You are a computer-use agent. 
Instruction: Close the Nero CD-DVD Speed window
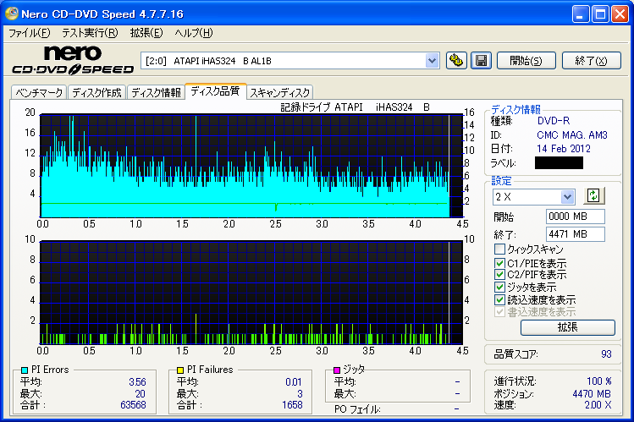point(620,14)
